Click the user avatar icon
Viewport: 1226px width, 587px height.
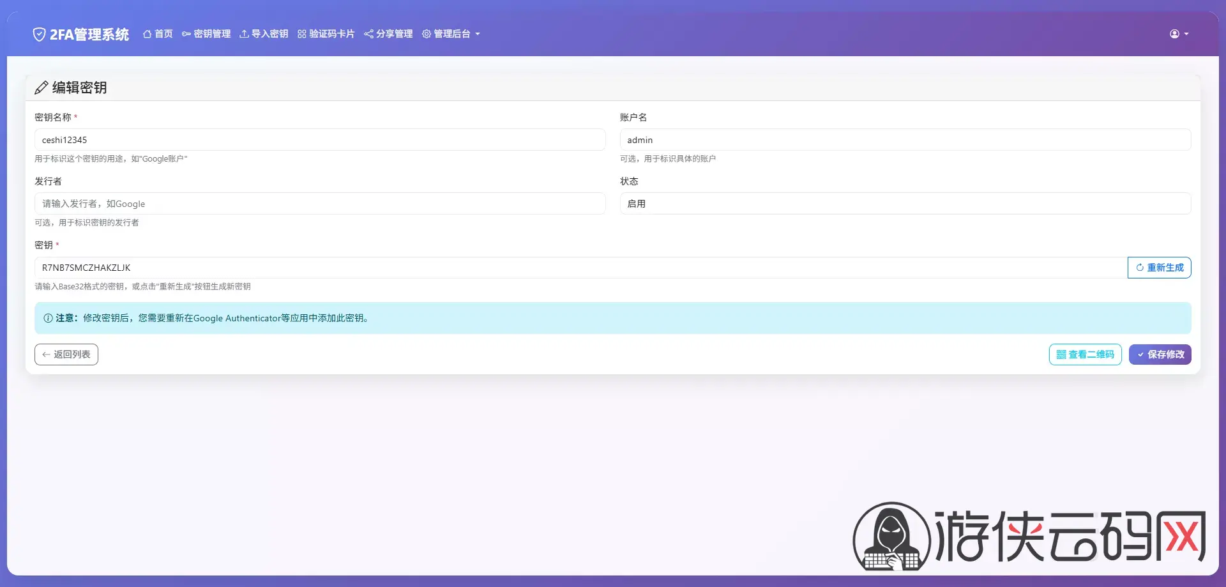click(1174, 34)
